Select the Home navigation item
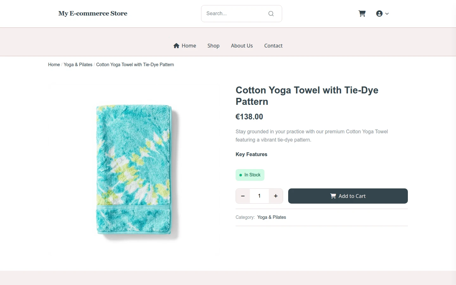The width and height of the screenshot is (456, 285). 185,46
